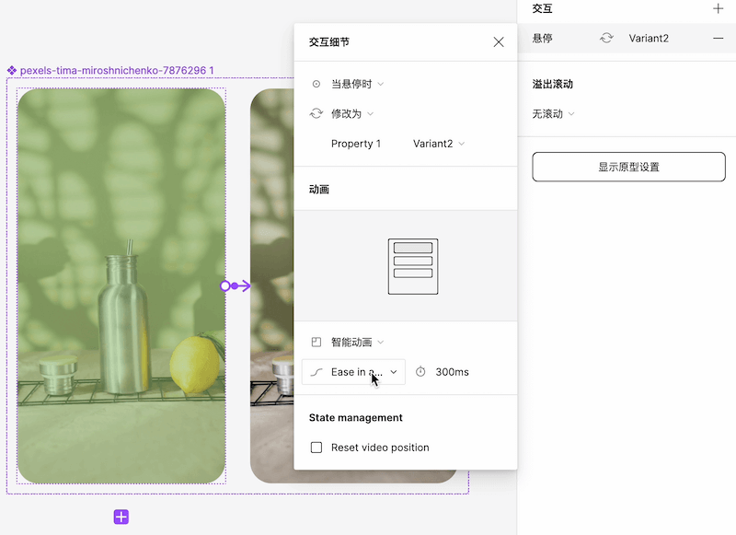Click the prototype connection node on left variant
The width and height of the screenshot is (736, 535).
click(x=225, y=286)
